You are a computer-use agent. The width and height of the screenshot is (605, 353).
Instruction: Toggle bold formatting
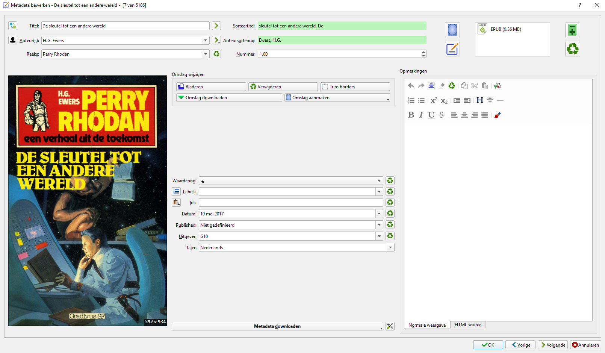click(x=411, y=115)
